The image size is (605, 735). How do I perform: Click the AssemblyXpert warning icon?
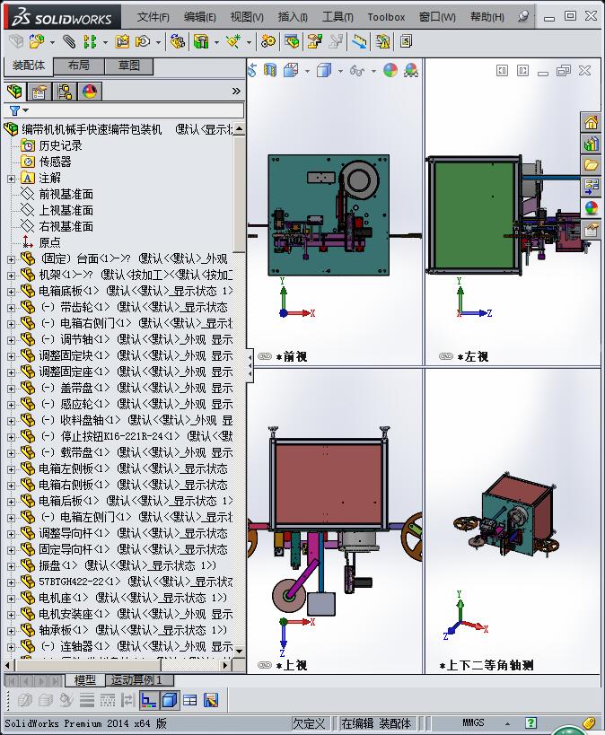point(382,42)
